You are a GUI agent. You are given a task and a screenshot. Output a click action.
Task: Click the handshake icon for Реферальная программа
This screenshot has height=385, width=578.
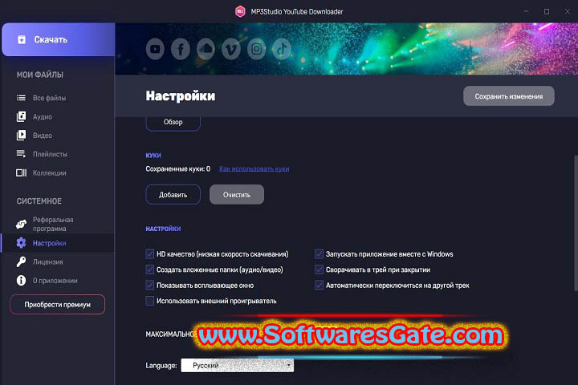(21, 224)
